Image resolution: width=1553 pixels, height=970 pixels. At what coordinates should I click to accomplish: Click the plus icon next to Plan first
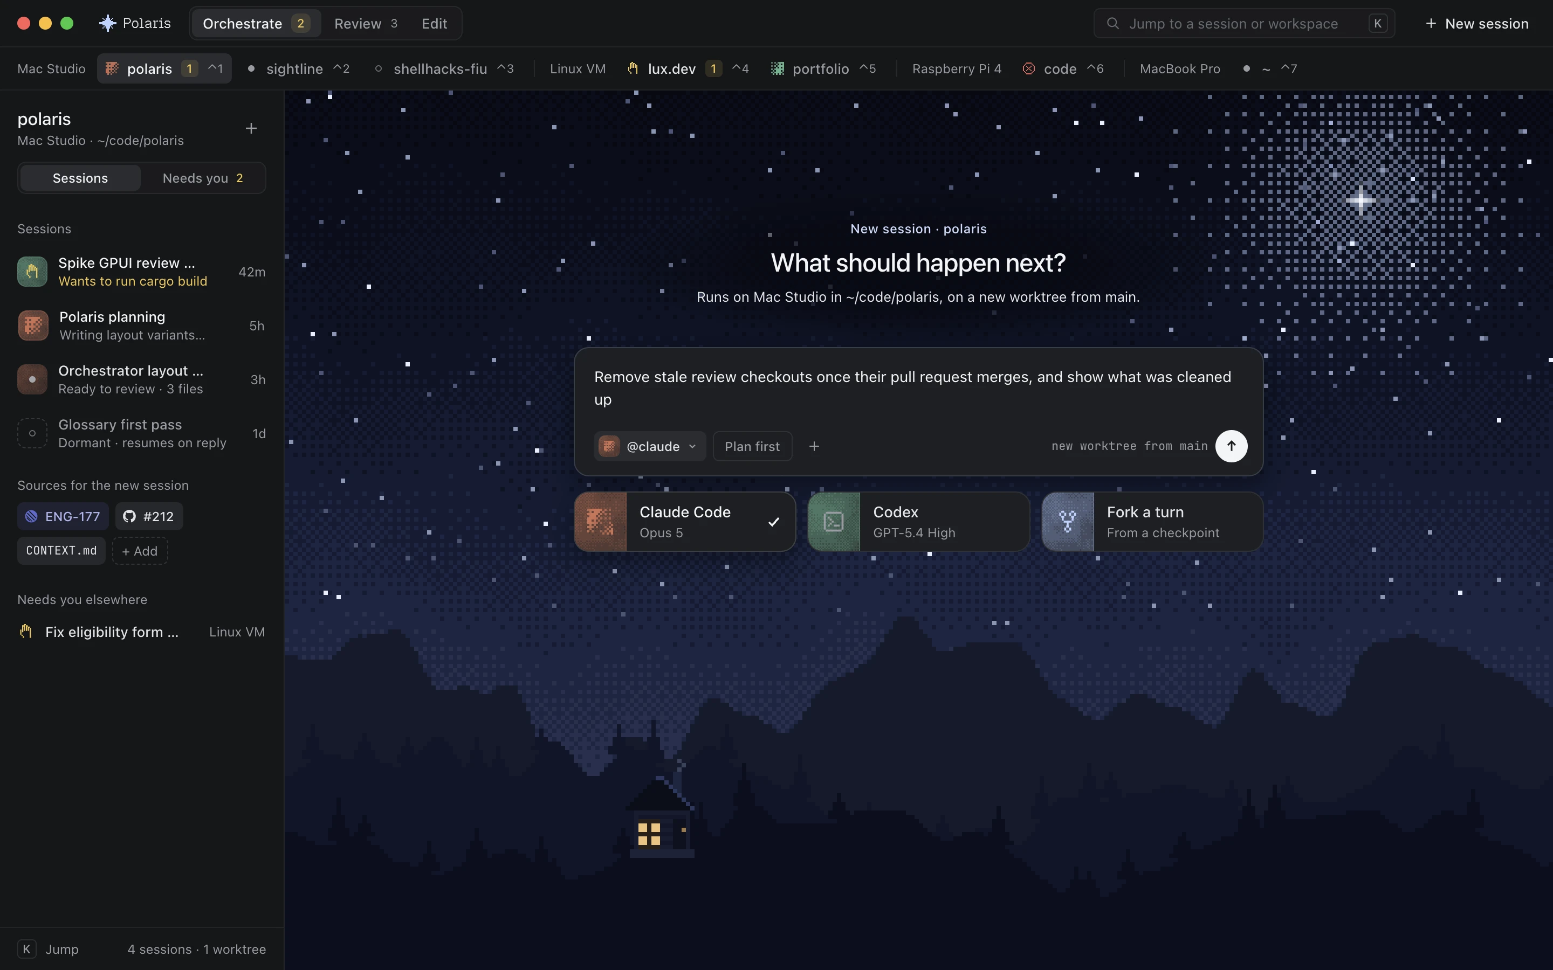tap(814, 446)
